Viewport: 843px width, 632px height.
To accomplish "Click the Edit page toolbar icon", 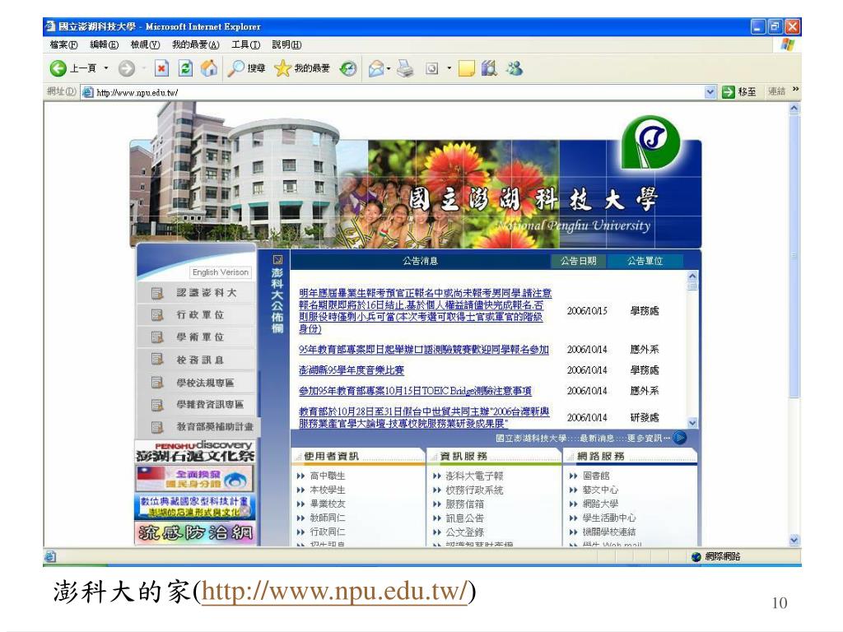I will click(x=431, y=69).
